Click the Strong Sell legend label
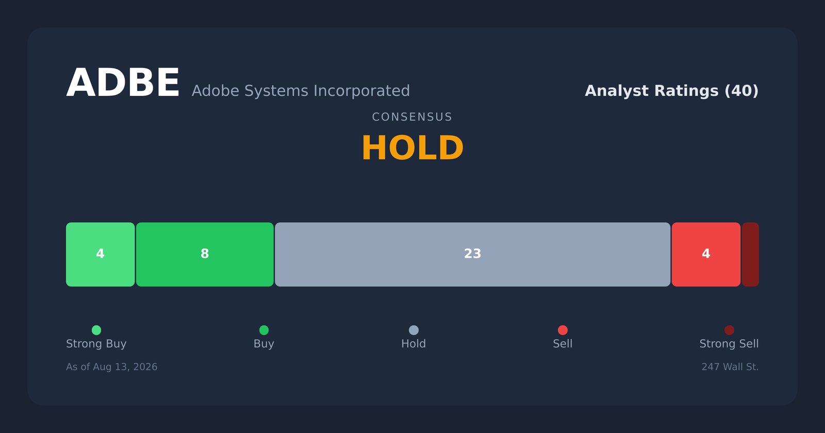Screen dimensions: 825x433 pos(729,344)
